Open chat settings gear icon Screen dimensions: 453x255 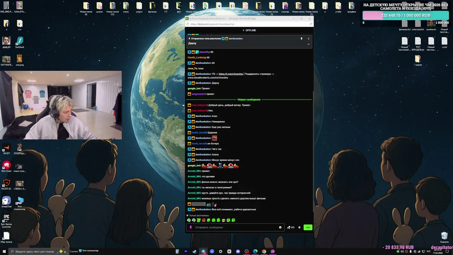click(x=299, y=227)
